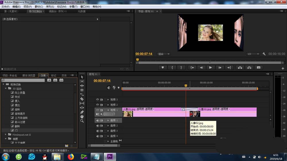Switch to 特效控制台 tab
Image resolution: width=287 pixels, height=161 pixels.
click(36, 11)
